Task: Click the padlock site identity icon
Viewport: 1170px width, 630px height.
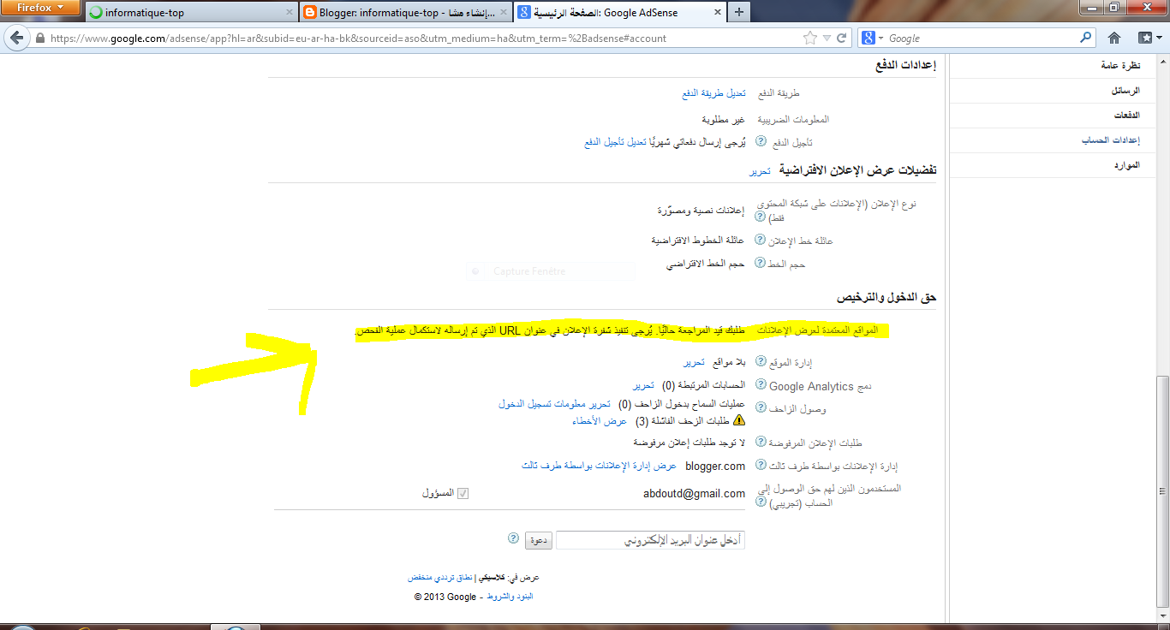Action: [x=39, y=39]
